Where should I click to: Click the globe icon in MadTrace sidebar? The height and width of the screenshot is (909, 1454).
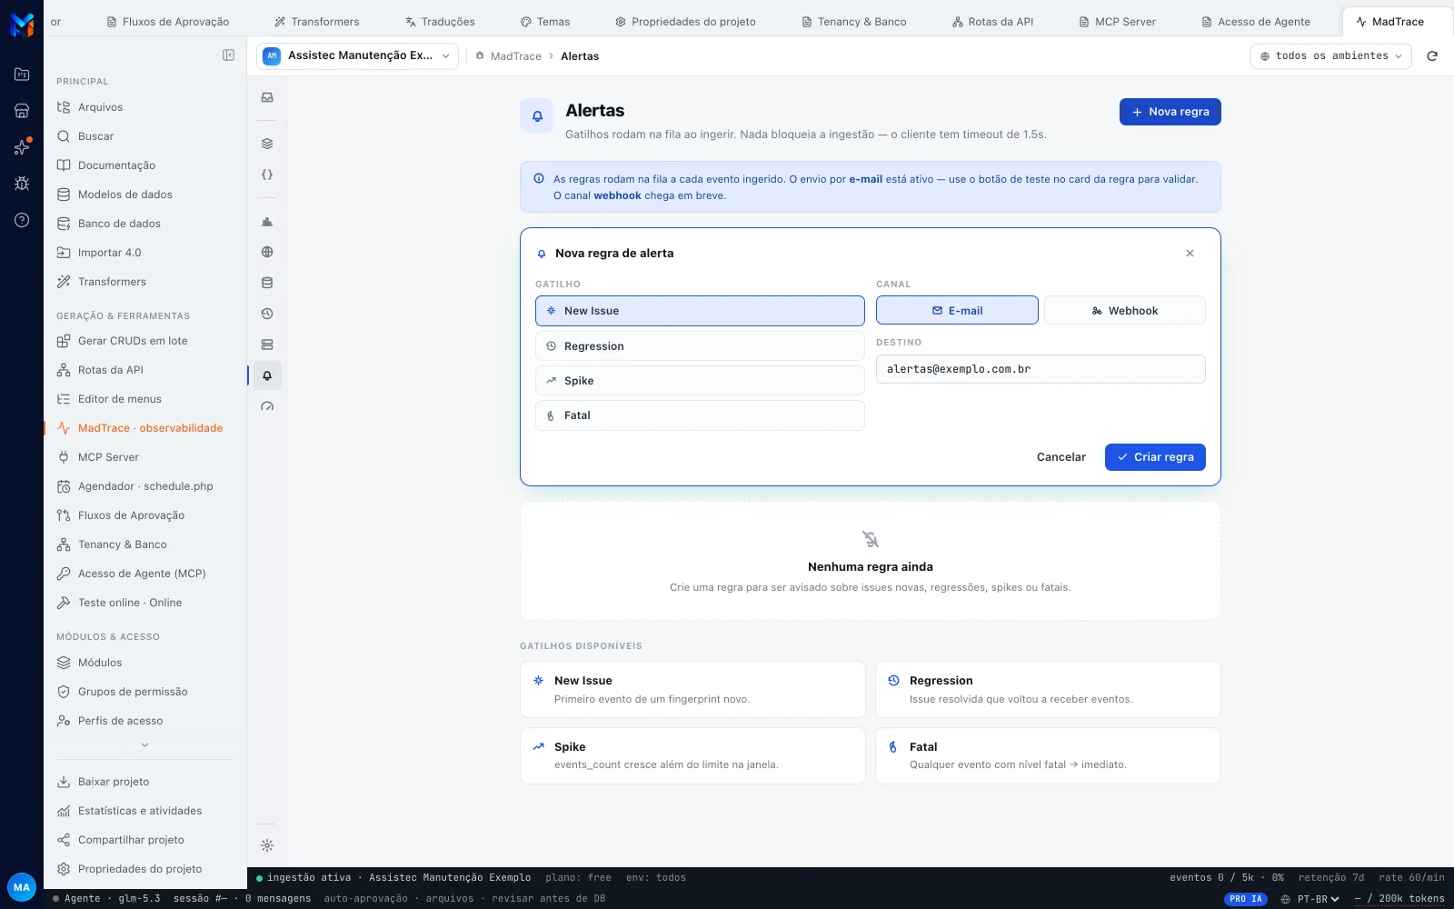click(267, 252)
